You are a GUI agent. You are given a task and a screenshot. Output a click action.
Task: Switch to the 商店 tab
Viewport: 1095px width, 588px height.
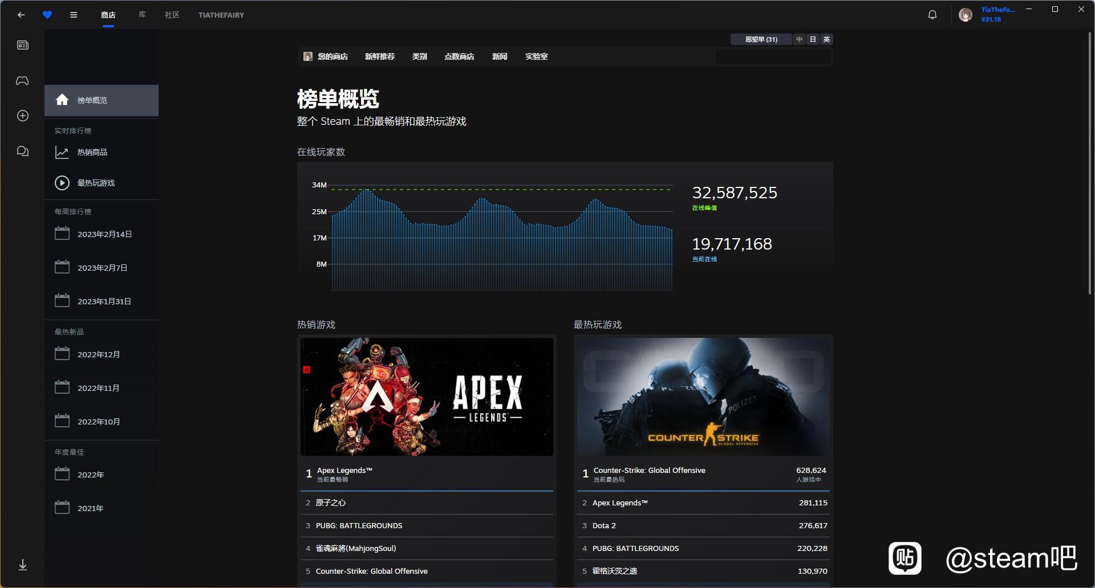[x=108, y=15]
